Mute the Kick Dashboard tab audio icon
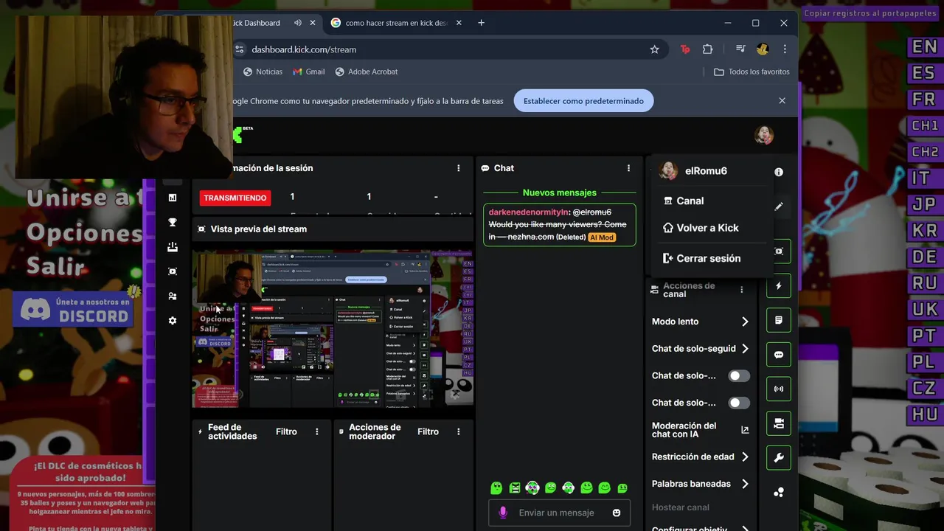Screen dimensions: 944x531 (x=298, y=23)
